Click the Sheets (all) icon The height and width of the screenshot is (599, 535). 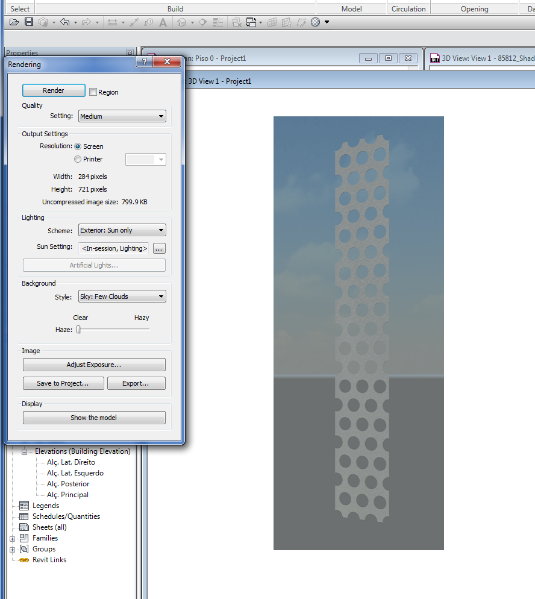(24, 527)
